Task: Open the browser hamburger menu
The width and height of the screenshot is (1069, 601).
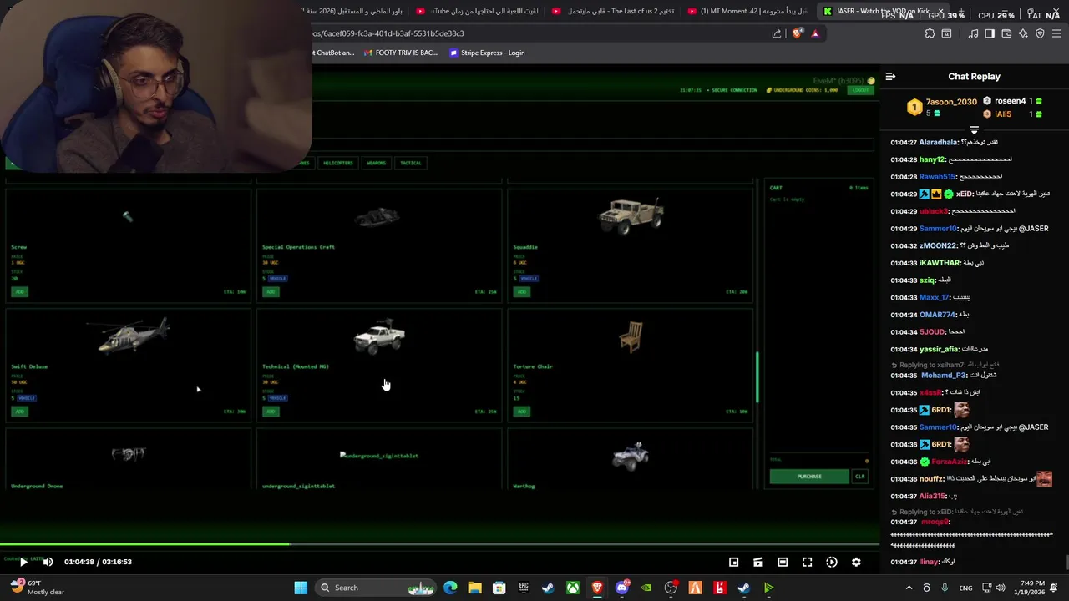Action: coord(1056,33)
